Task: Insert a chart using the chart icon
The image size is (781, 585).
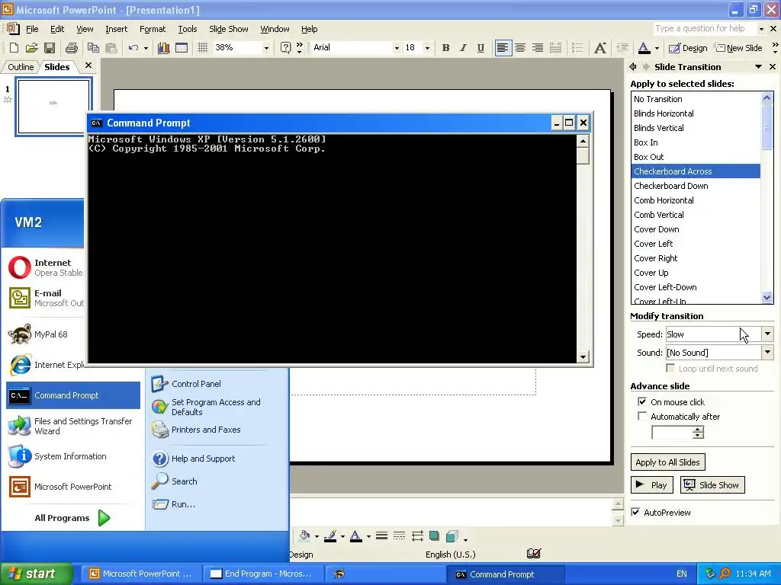Action: [x=163, y=48]
